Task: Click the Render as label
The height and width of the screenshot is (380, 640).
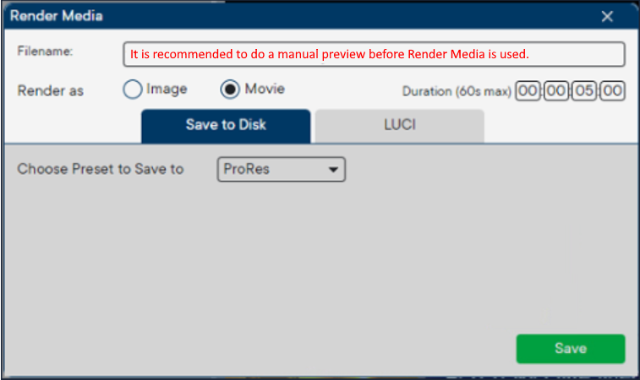Action: pyautogui.click(x=51, y=90)
